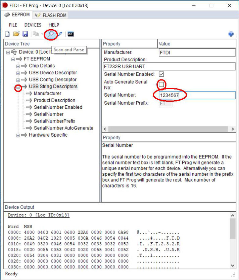Click property grid scroll right arrow

[233, 129]
